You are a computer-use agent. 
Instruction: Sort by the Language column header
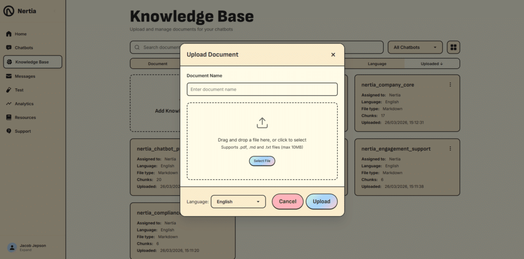click(377, 64)
